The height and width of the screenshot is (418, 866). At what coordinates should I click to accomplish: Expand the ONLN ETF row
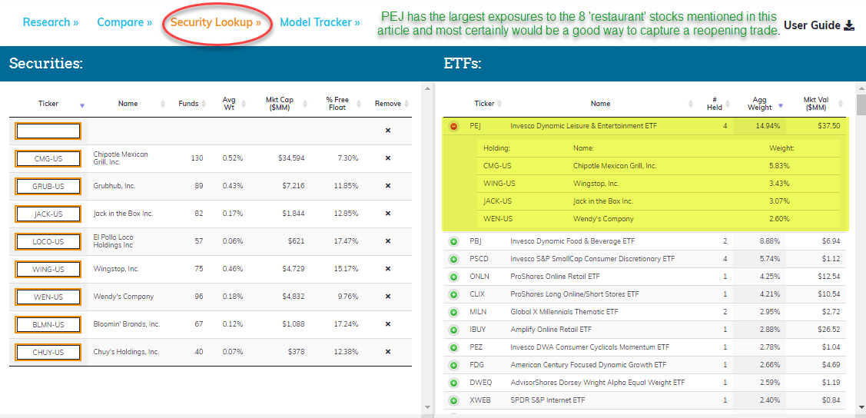454,277
